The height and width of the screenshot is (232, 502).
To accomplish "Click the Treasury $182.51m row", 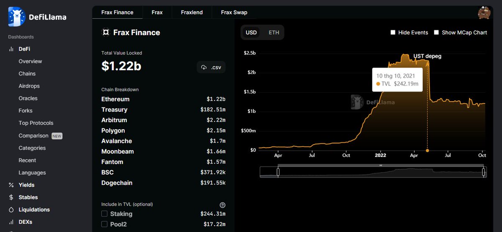I will point(163,110).
